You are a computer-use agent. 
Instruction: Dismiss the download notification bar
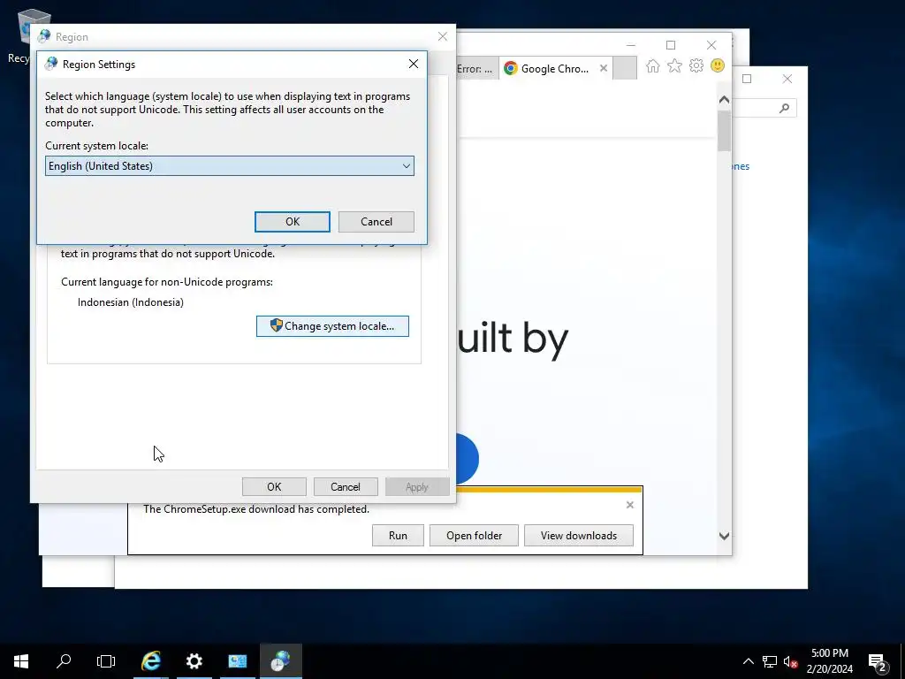tap(629, 505)
